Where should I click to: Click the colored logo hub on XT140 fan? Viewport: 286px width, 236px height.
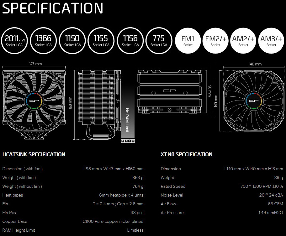click(254, 101)
